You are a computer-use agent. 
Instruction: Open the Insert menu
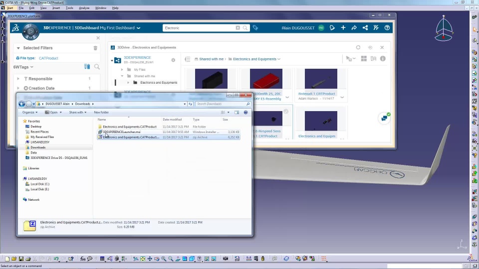pos(56,8)
